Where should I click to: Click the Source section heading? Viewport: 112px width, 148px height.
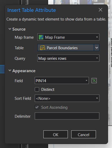point(19,29)
